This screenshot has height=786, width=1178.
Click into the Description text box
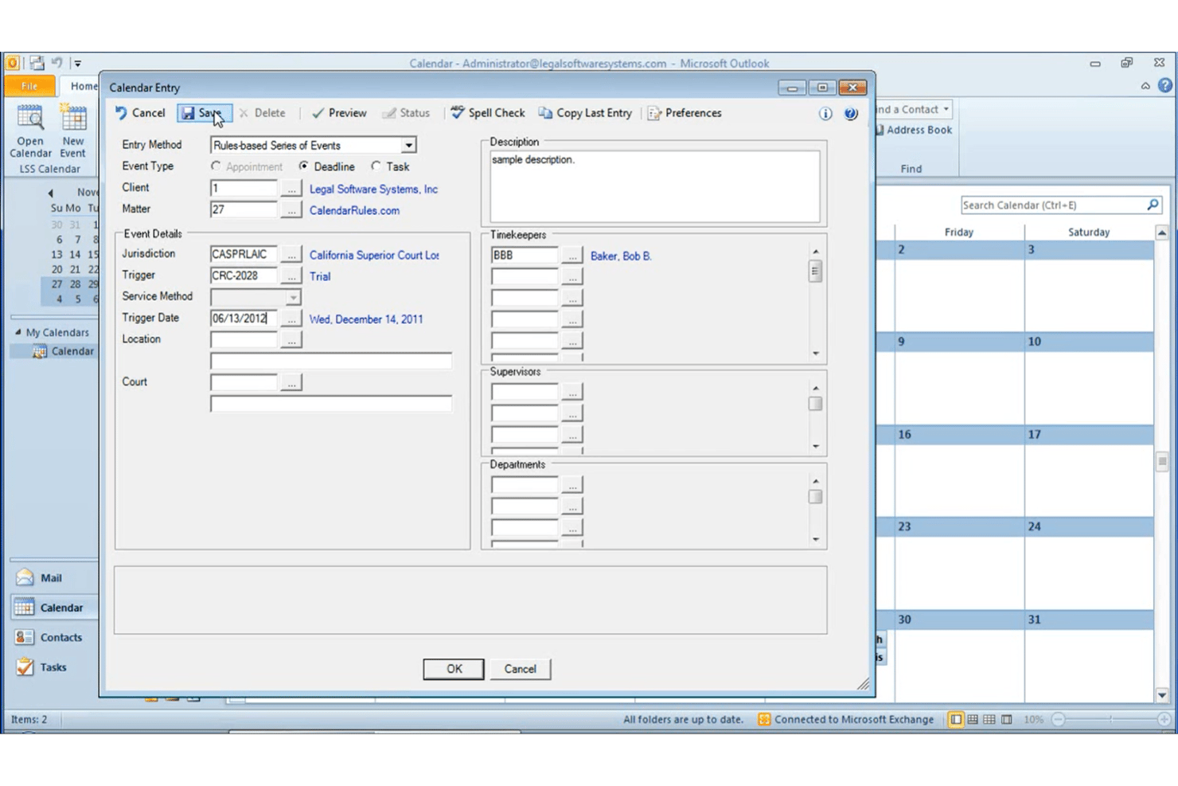pyautogui.click(x=654, y=186)
